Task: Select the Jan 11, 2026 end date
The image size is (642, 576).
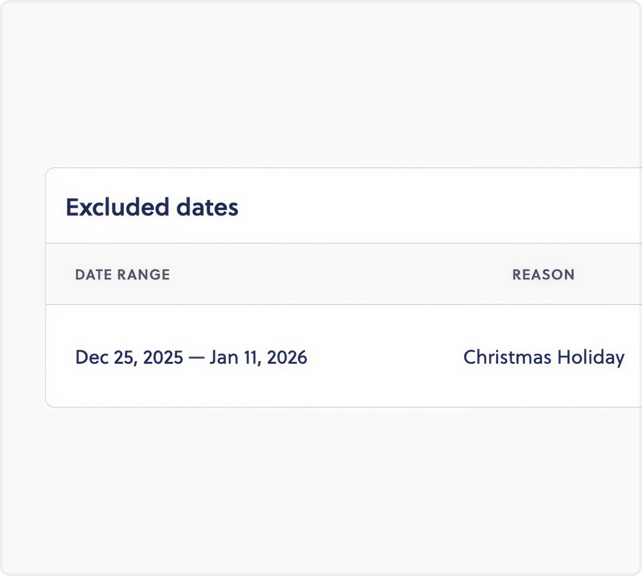Action: coord(258,357)
